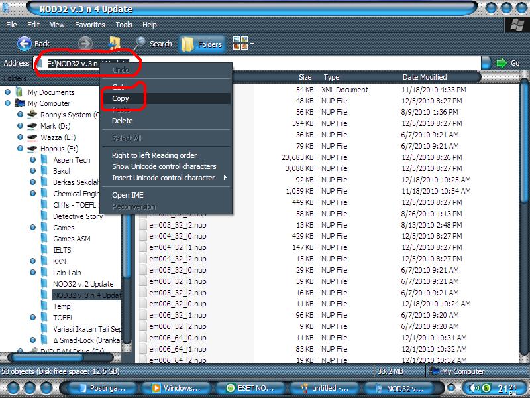Viewport: 530px width, 398px height.
Task: Click Games ASM folder icon
Action: [x=44, y=239]
